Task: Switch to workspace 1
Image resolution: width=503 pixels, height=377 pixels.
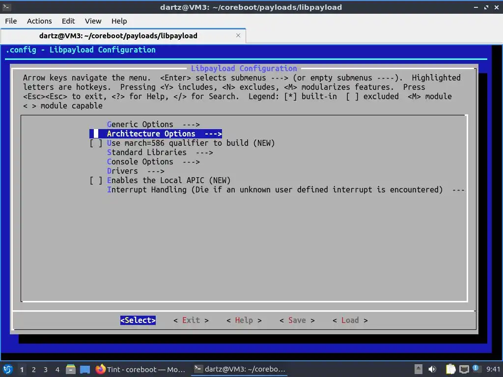Action: (x=22, y=370)
